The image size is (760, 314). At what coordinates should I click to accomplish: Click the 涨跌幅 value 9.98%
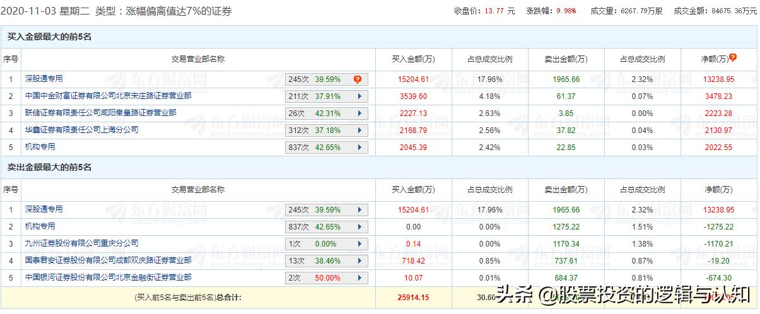pos(566,11)
